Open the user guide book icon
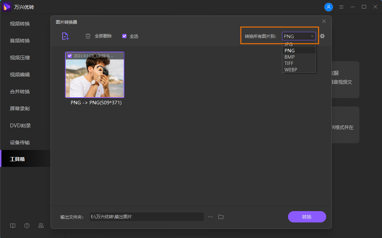Screen dimensions: 382x238 tap(13, 226)
